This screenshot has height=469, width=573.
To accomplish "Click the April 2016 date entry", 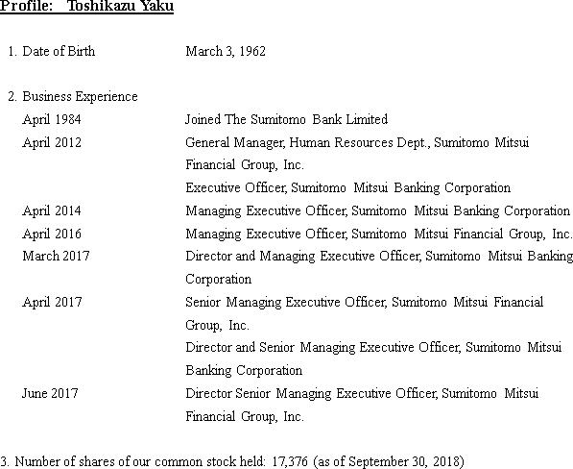I will 52,234.
